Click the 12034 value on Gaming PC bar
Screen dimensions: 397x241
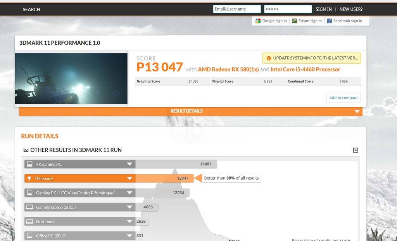tap(178, 192)
